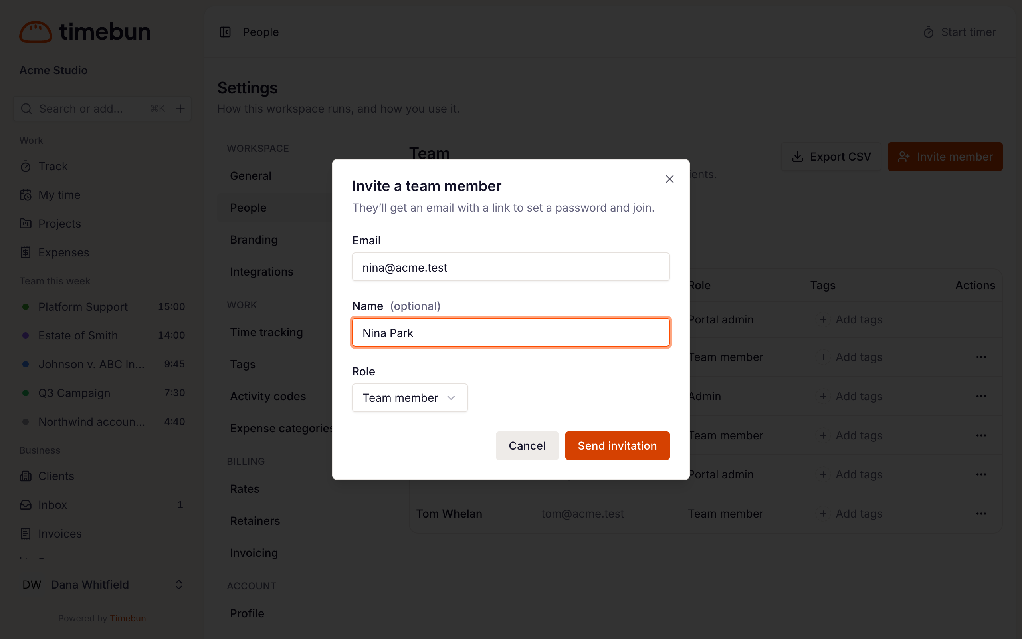The height and width of the screenshot is (639, 1022).
Task: Click the Clients building icon
Action: [25, 476]
